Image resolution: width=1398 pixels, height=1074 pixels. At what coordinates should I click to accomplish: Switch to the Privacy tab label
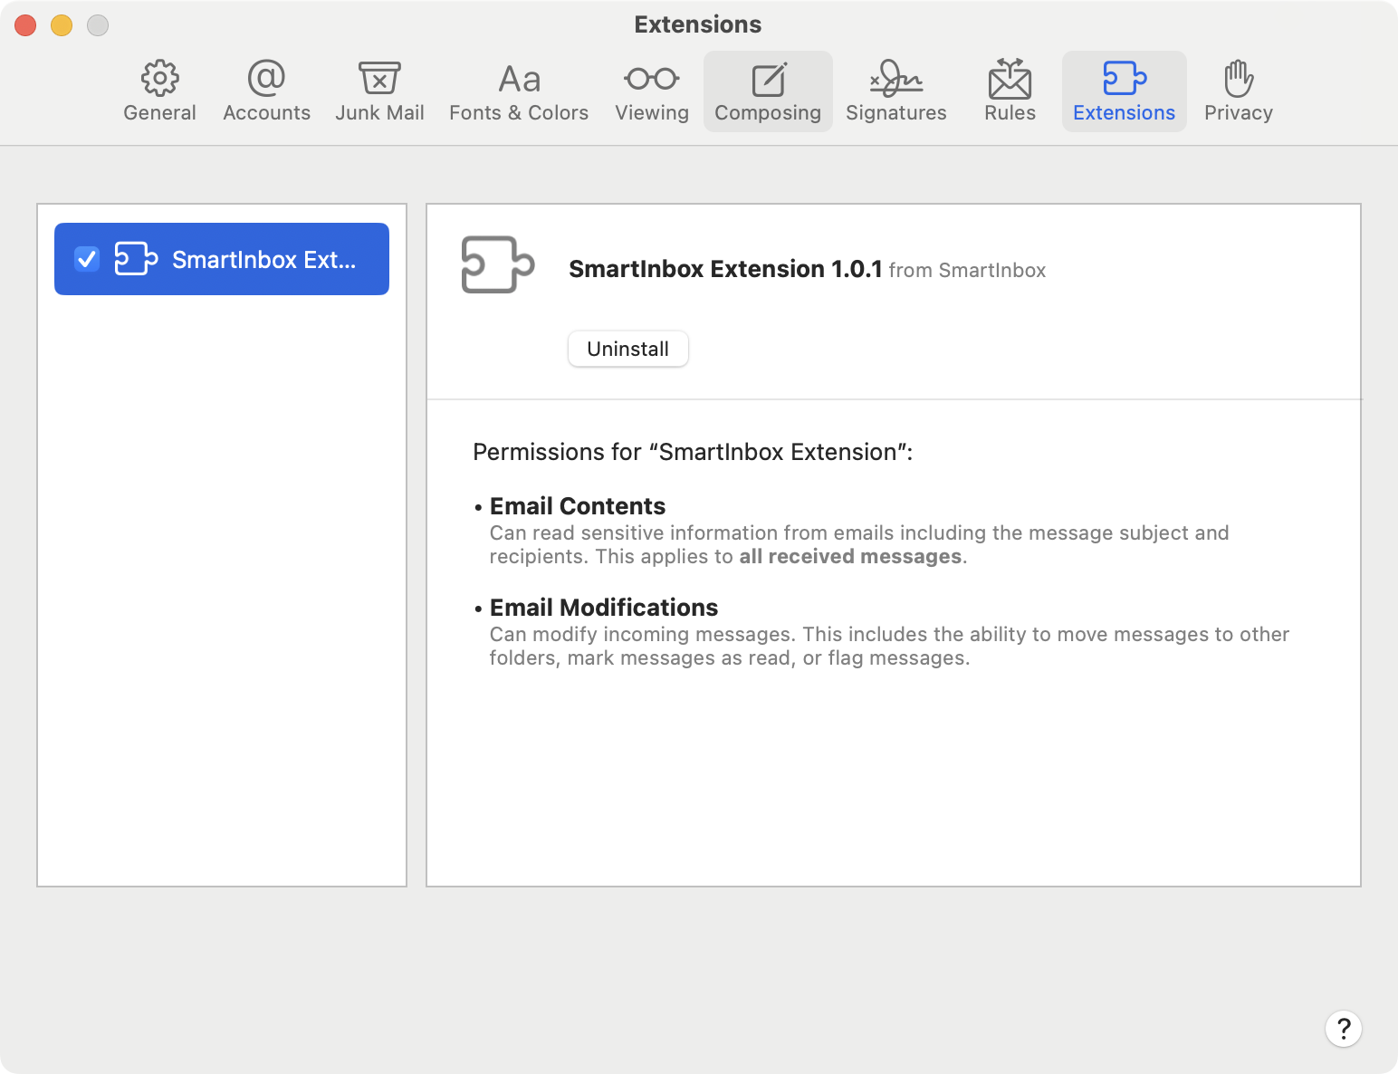tap(1239, 113)
